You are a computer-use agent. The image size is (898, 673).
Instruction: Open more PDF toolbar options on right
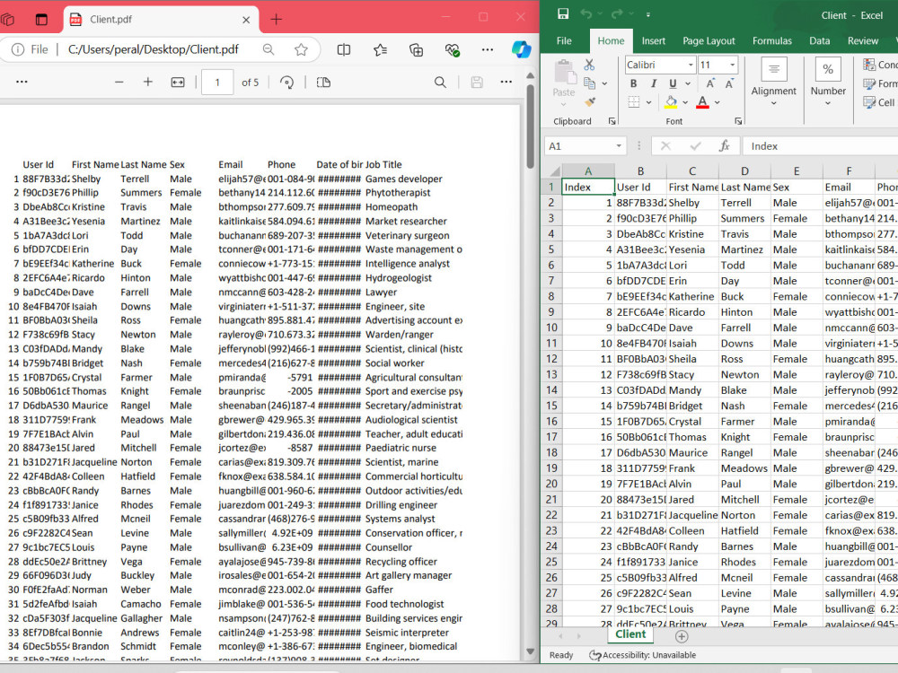click(x=506, y=83)
